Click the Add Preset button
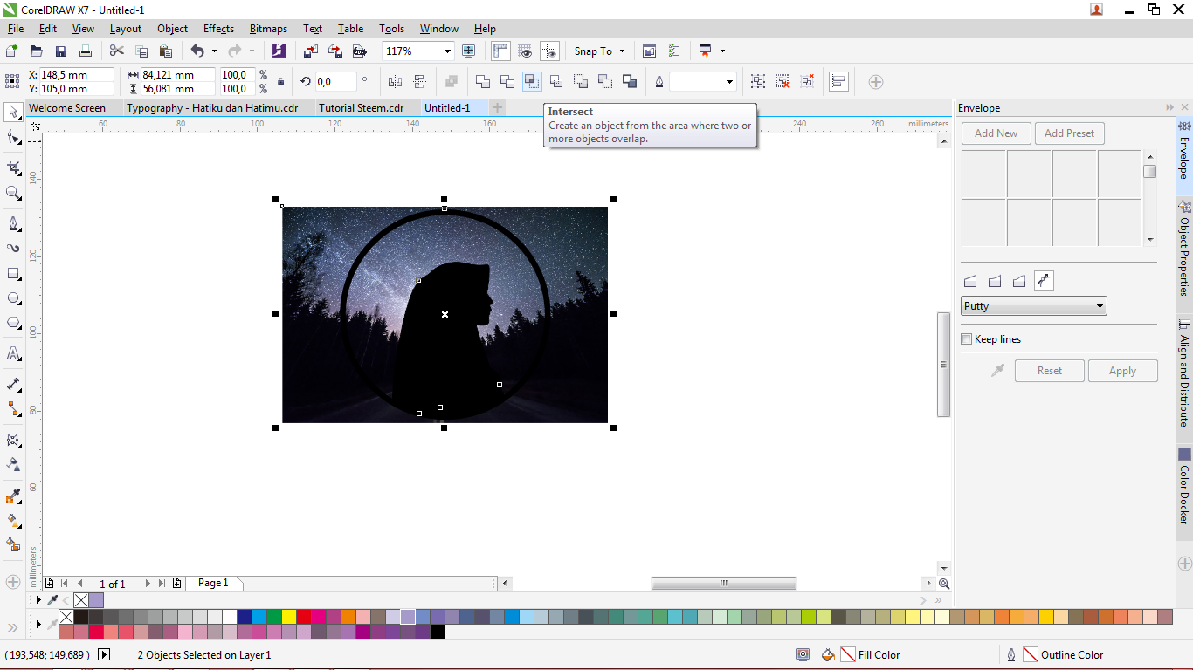 (x=1069, y=133)
